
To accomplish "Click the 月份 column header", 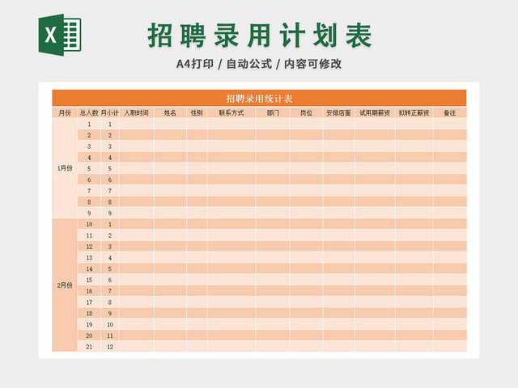I will 65,113.
